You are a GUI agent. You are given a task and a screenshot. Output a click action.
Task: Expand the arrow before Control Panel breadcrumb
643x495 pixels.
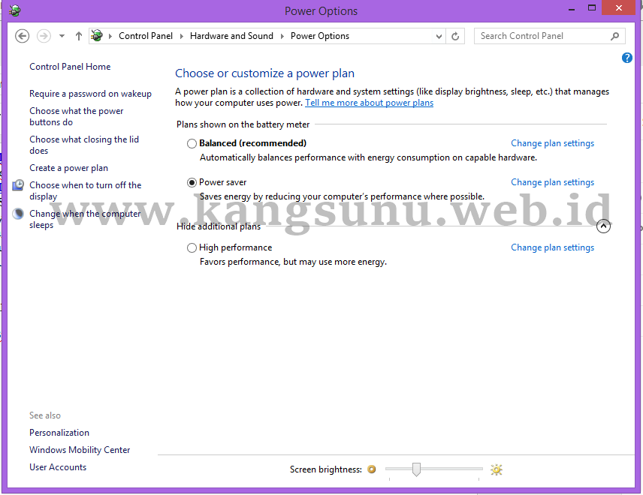pyautogui.click(x=110, y=36)
